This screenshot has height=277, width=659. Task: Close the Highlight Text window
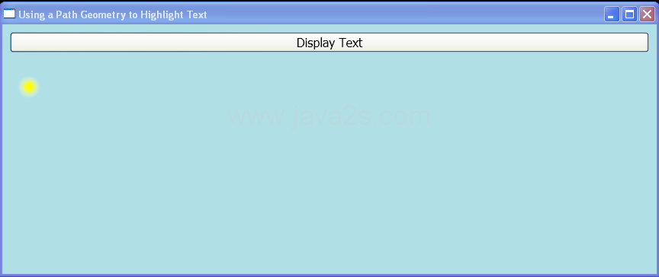(647, 14)
